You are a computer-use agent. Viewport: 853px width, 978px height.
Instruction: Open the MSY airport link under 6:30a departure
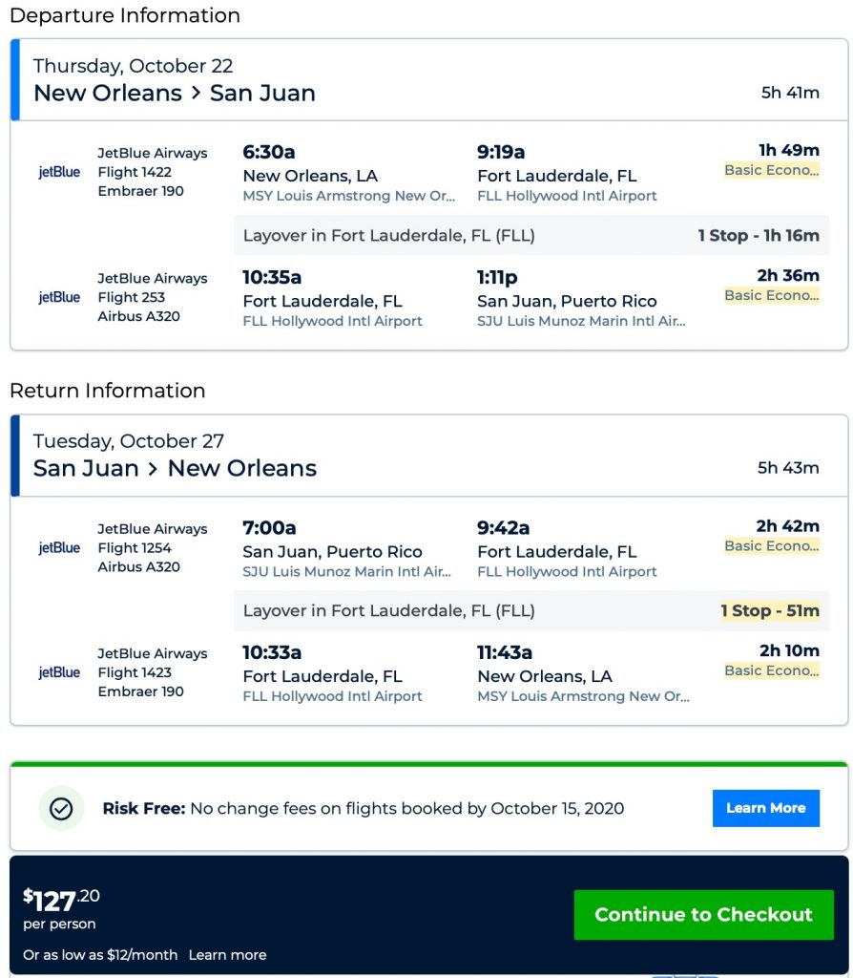[x=348, y=196]
